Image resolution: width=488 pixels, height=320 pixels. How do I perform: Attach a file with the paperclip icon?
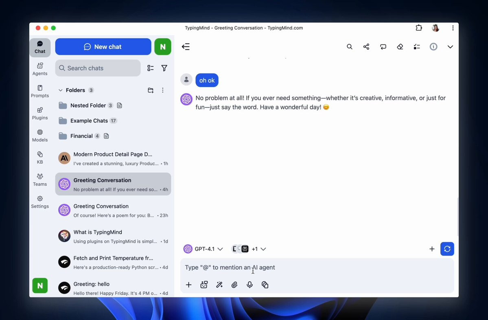[234, 285]
